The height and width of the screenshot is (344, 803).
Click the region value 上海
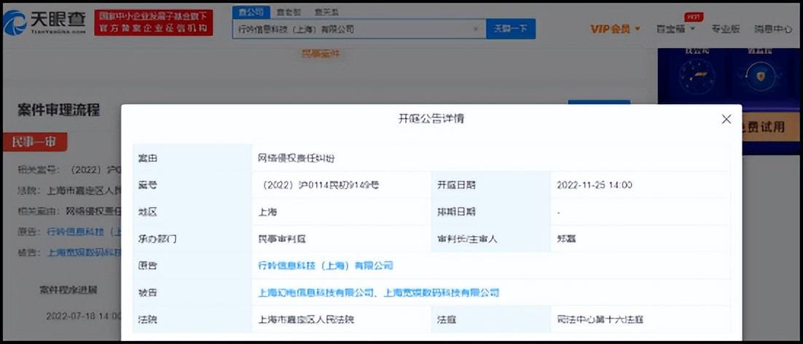click(267, 212)
